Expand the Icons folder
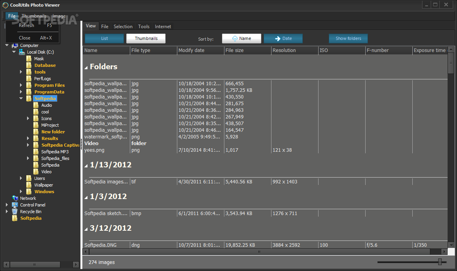Screen dimensions: 457x271 (28, 118)
